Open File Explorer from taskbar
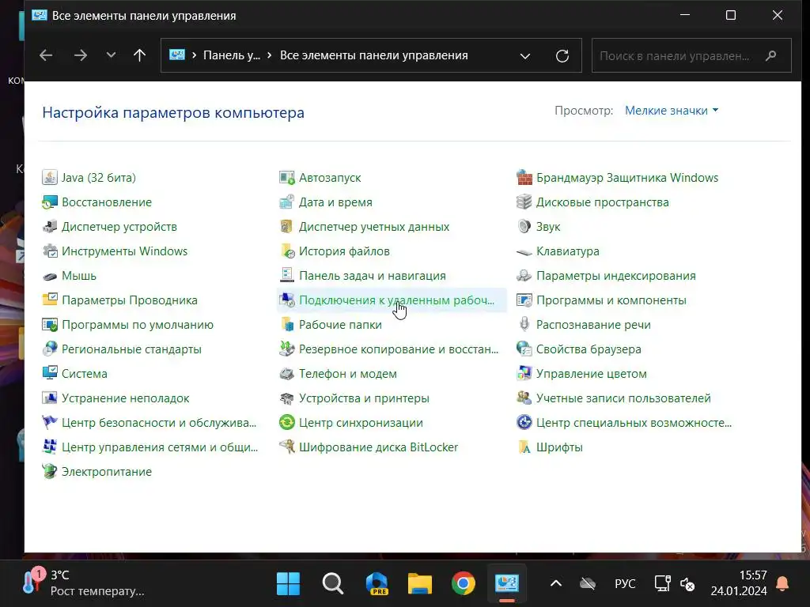This screenshot has width=810, height=607. (x=420, y=584)
